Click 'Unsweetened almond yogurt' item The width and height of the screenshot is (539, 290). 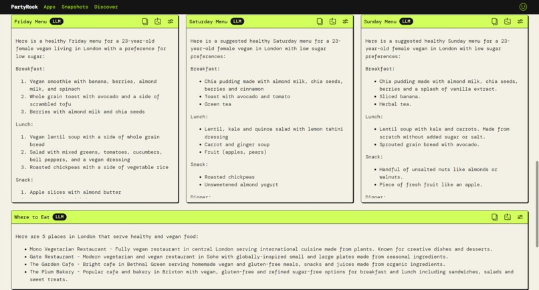point(241,184)
